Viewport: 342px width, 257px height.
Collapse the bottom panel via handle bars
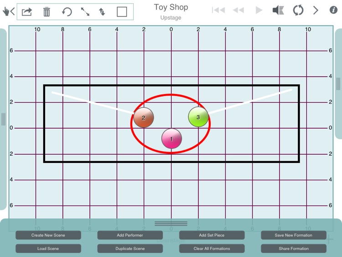(x=171, y=224)
